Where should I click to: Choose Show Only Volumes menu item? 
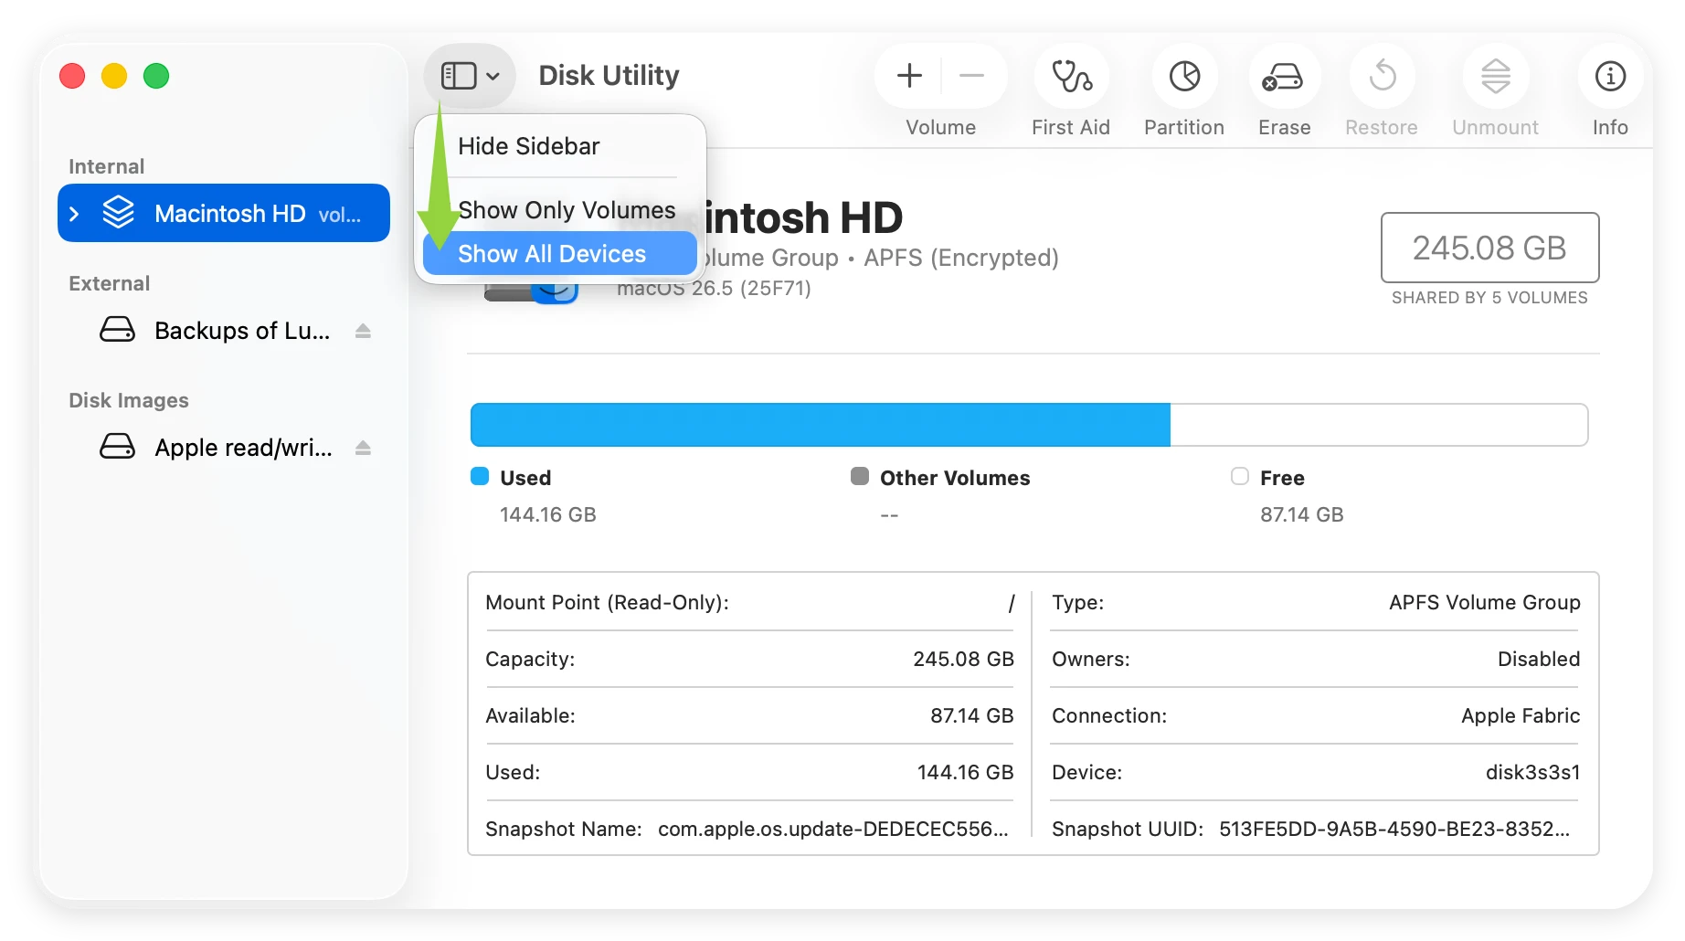(x=559, y=210)
